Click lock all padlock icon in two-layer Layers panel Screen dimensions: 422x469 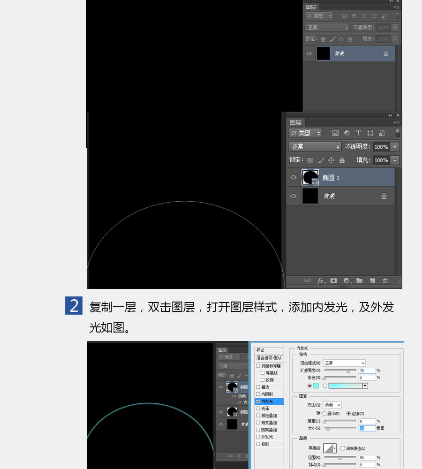click(342, 160)
